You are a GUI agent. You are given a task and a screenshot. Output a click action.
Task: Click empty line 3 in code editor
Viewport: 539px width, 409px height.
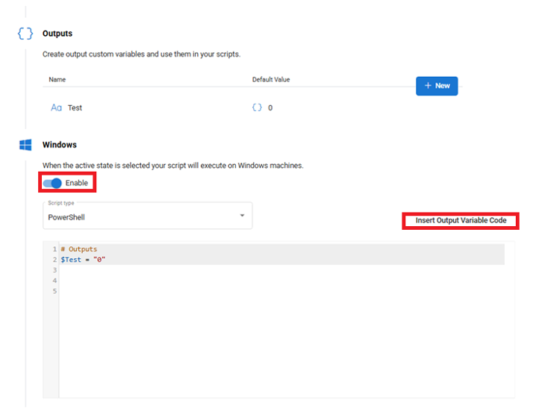pyautogui.click(x=224, y=269)
